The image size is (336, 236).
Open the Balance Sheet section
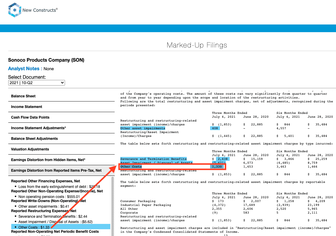[61, 96]
